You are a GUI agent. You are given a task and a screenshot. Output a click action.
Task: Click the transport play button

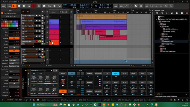(14, 6)
